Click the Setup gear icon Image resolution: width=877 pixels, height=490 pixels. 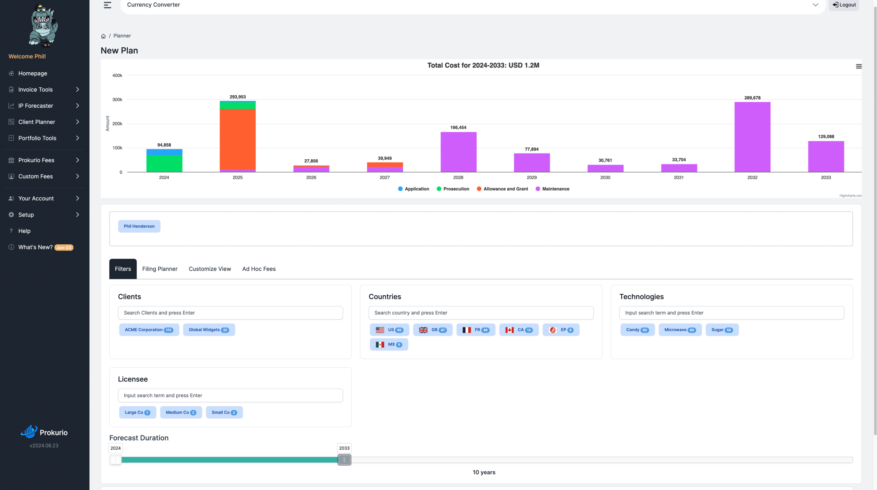tap(11, 215)
